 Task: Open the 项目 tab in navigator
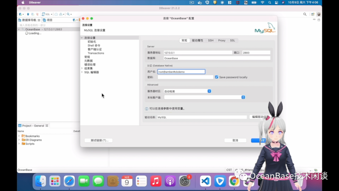(48, 20)
